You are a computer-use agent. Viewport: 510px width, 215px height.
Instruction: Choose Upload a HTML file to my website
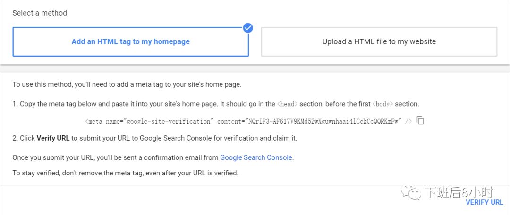[379, 41]
